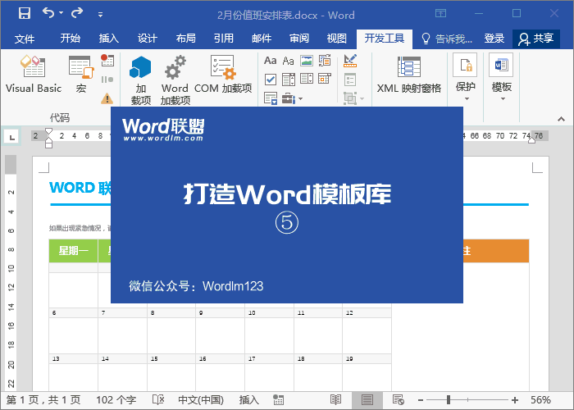Switch to the 插入 tab
The image size is (574, 410).
[x=109, y=38]
